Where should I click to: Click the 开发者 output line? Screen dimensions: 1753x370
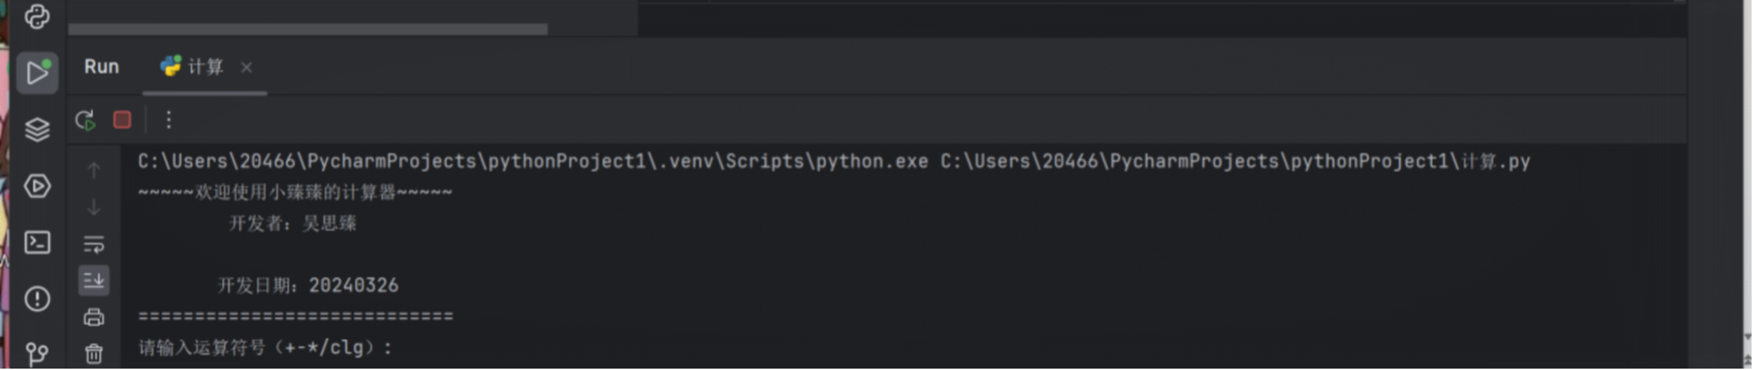point(292,224)
